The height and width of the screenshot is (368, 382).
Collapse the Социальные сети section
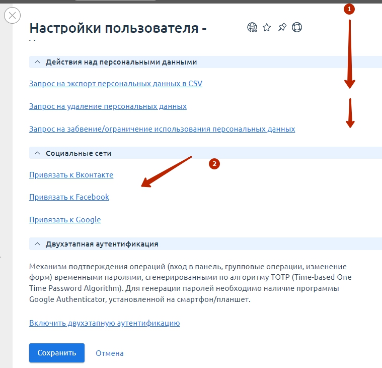click(37, 153)
